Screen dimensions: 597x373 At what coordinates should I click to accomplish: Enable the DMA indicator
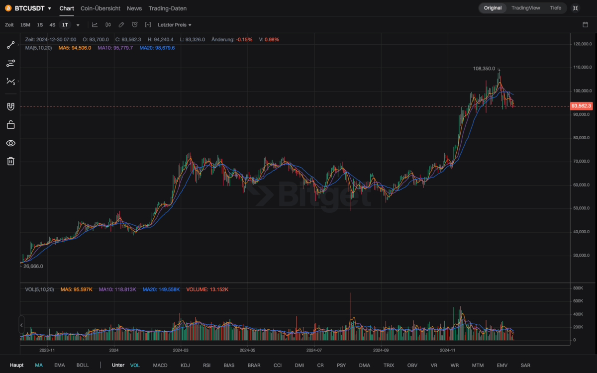point(365,365)
